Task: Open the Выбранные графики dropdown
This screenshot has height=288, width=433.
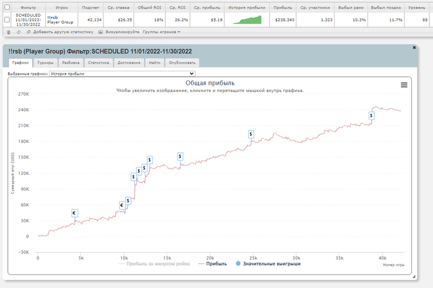Action: 122,74
